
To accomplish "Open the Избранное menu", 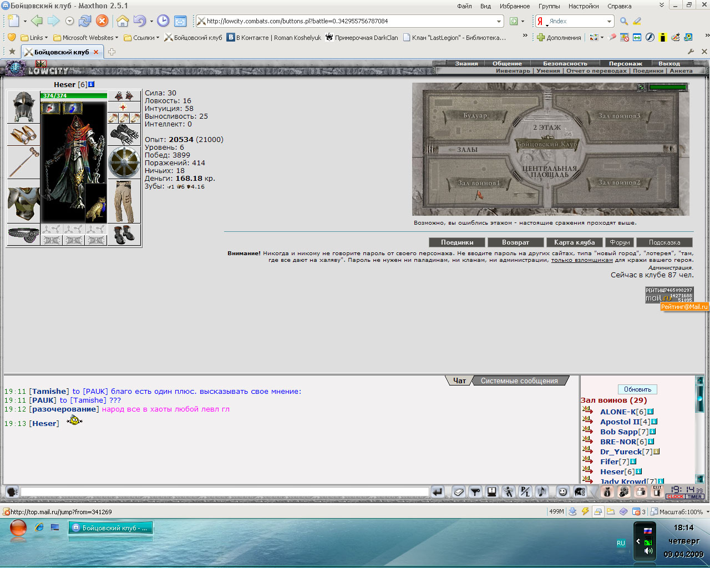I will click(514, 6).
